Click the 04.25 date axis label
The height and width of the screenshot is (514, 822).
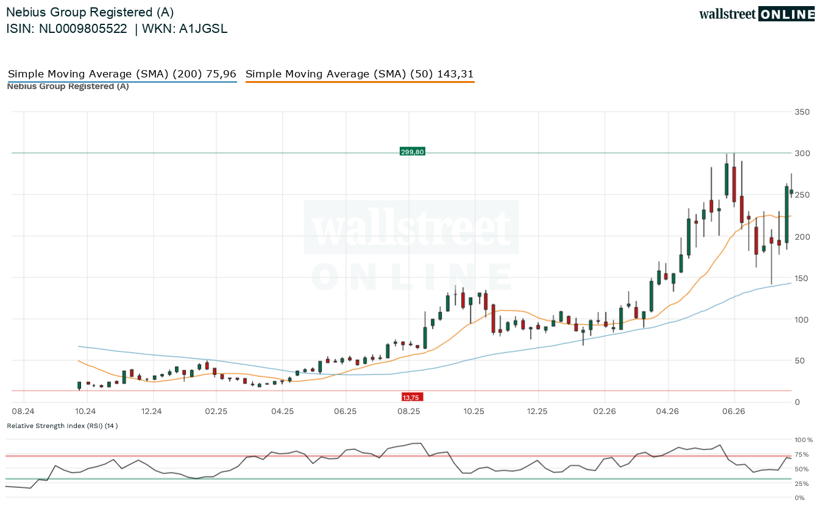(x=282, y=412)
